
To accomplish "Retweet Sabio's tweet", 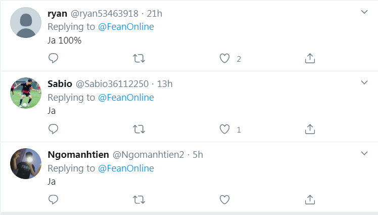I will tap(138, 130).
